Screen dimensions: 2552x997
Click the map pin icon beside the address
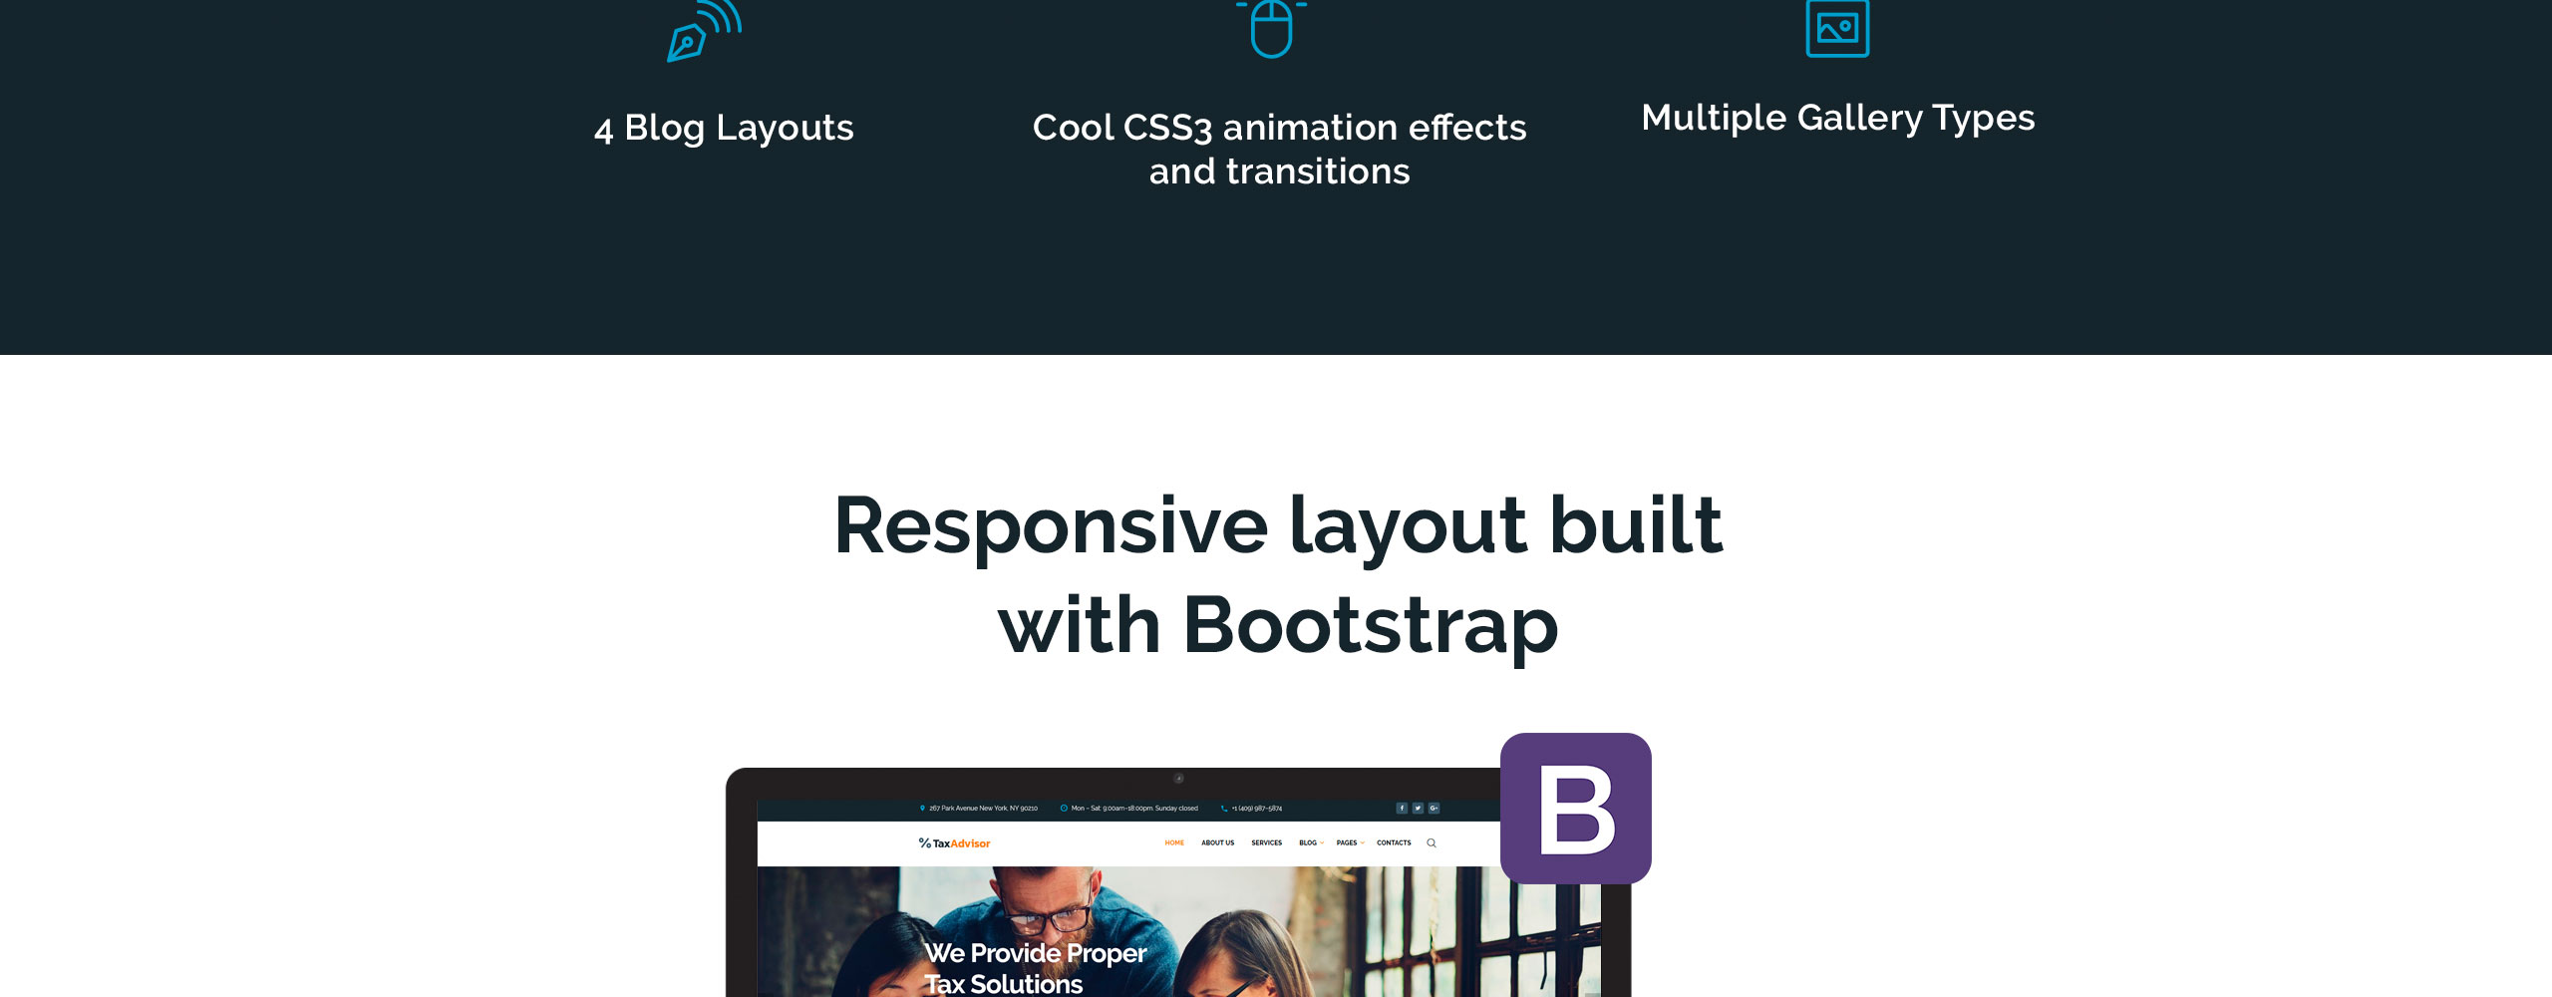tap(922, 809)
